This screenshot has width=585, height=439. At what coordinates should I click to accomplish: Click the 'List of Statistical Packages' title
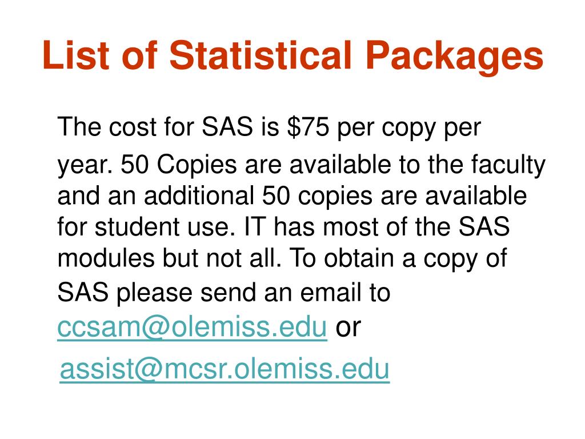292,56
